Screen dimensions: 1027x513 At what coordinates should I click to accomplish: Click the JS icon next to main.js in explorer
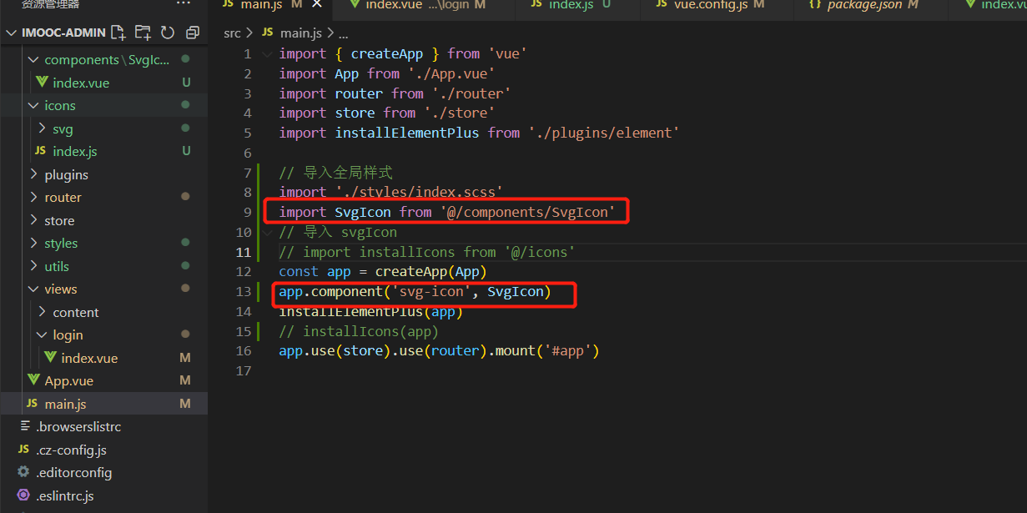click(x=32, y=404)
